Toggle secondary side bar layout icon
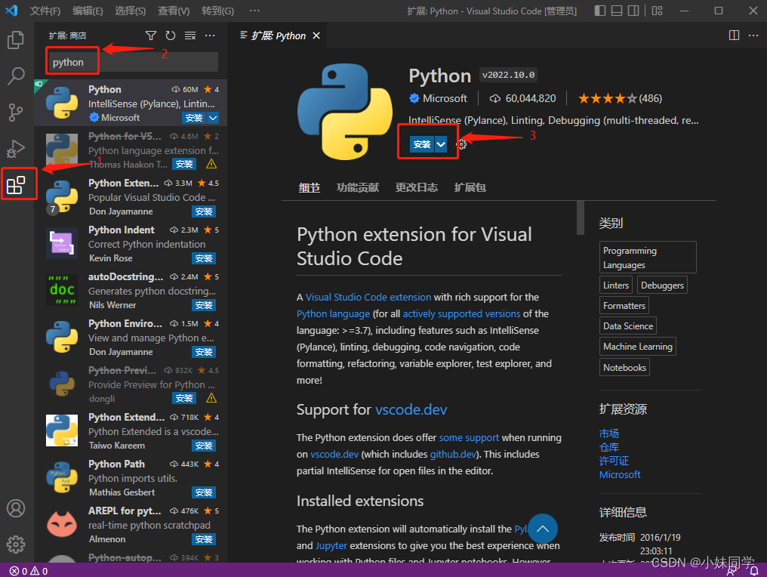The image size is (767, 577). pyautogui.click(x=633, y=11)
